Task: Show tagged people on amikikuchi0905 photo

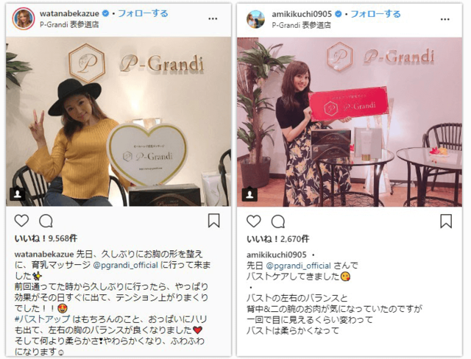Action: click(249, 194)
